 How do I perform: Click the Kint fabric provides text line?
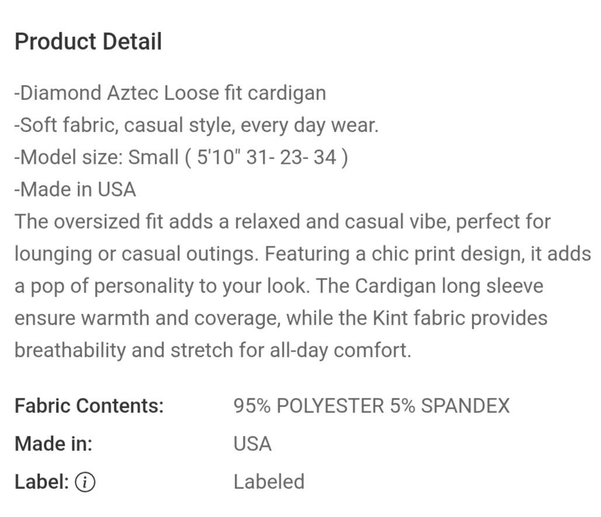click(x=281, y=318)
